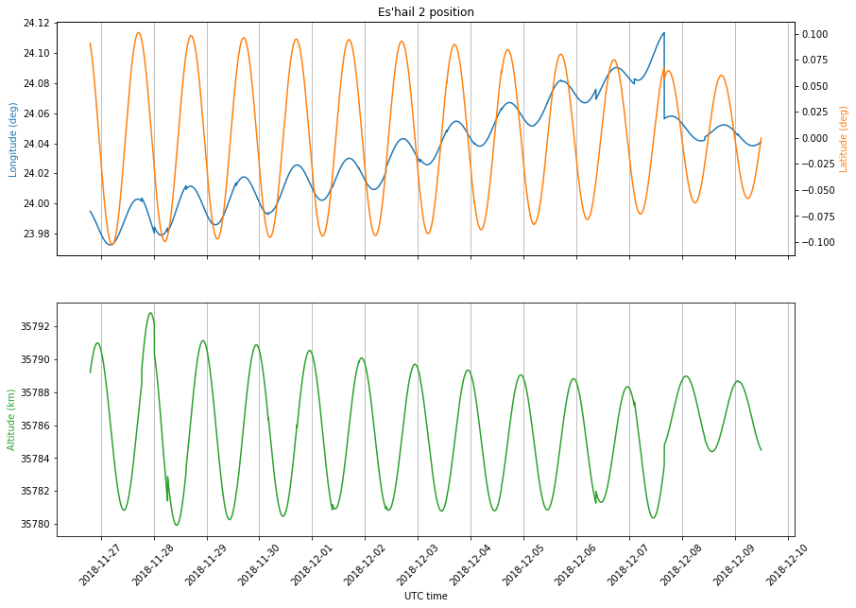The image size is (856, 608).
Task: Click the "Altitude (km)" axis label
Action: click(x=11, y=420)
